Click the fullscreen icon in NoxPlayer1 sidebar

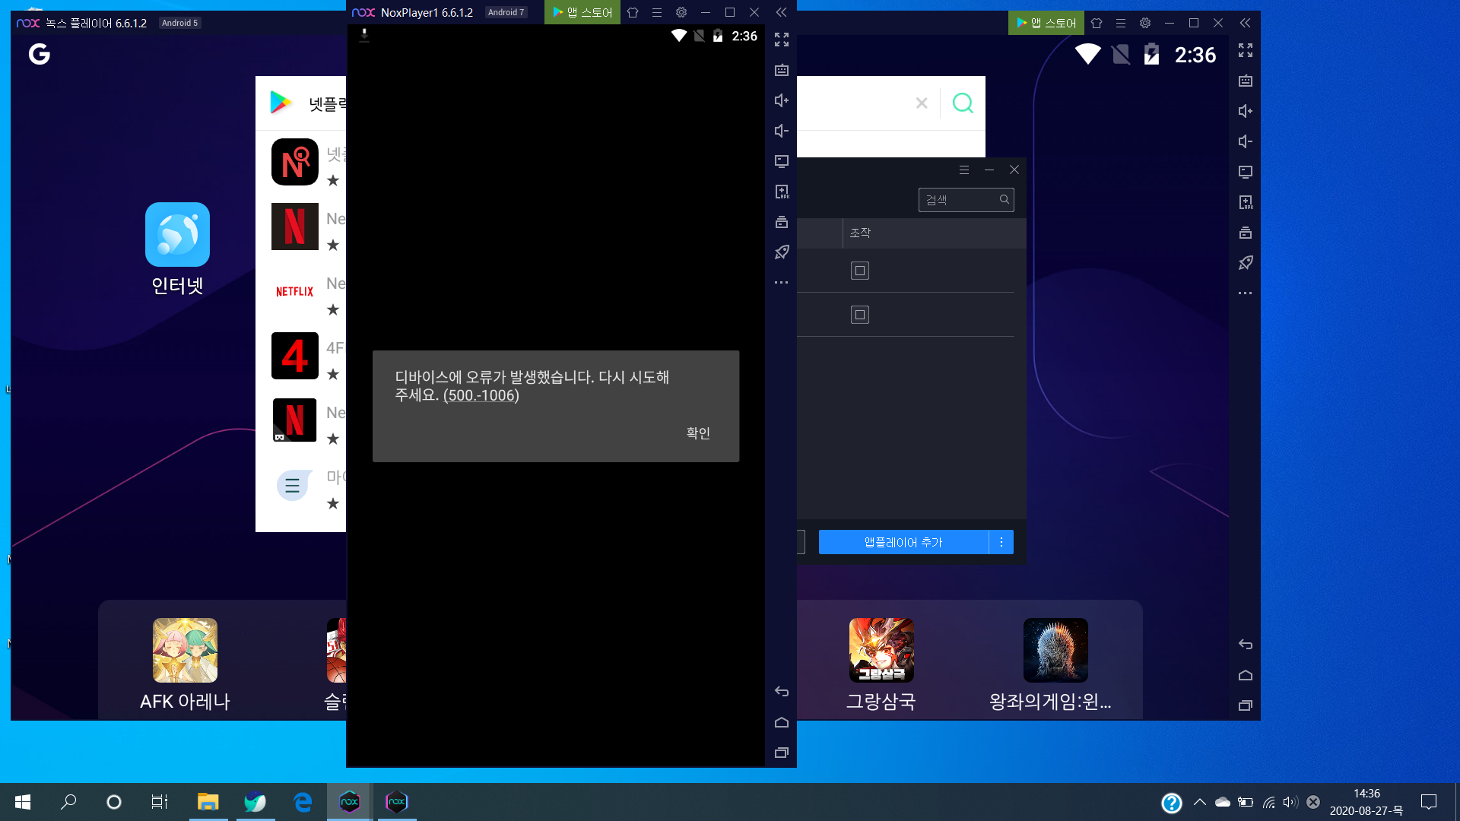tap(781, 40)
